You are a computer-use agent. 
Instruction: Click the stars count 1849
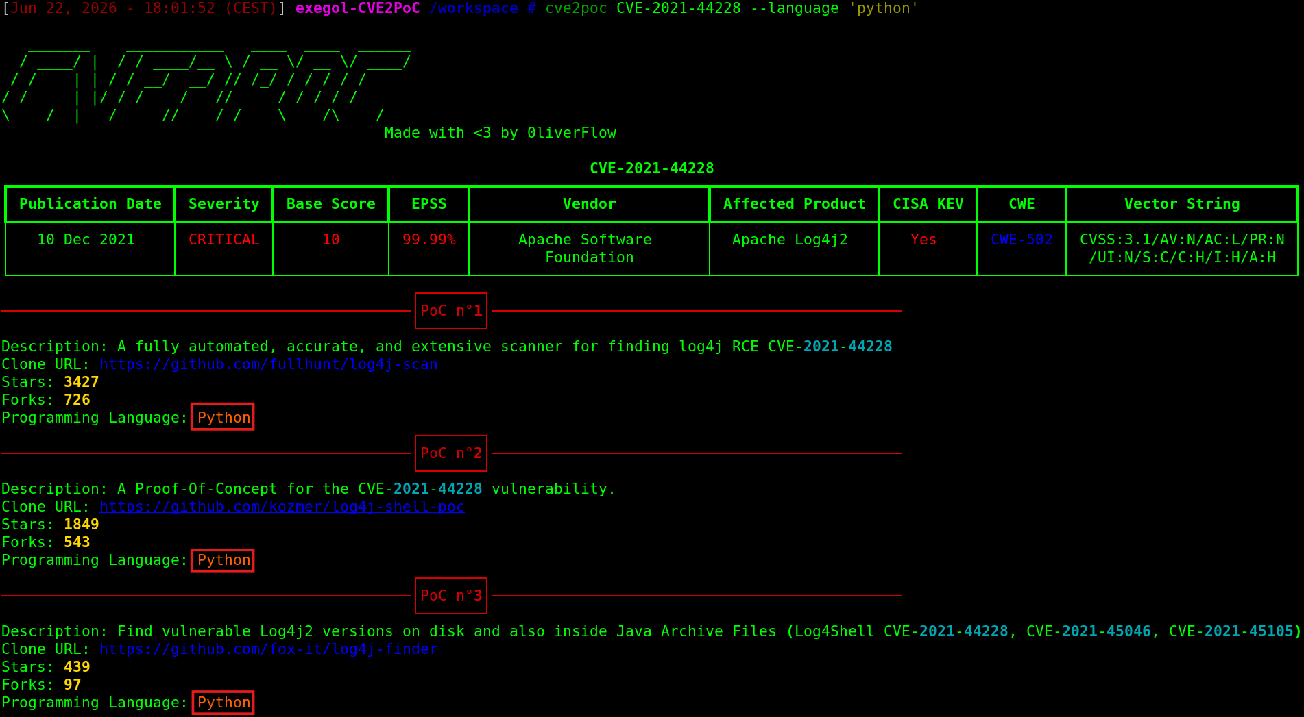[82, 525]
